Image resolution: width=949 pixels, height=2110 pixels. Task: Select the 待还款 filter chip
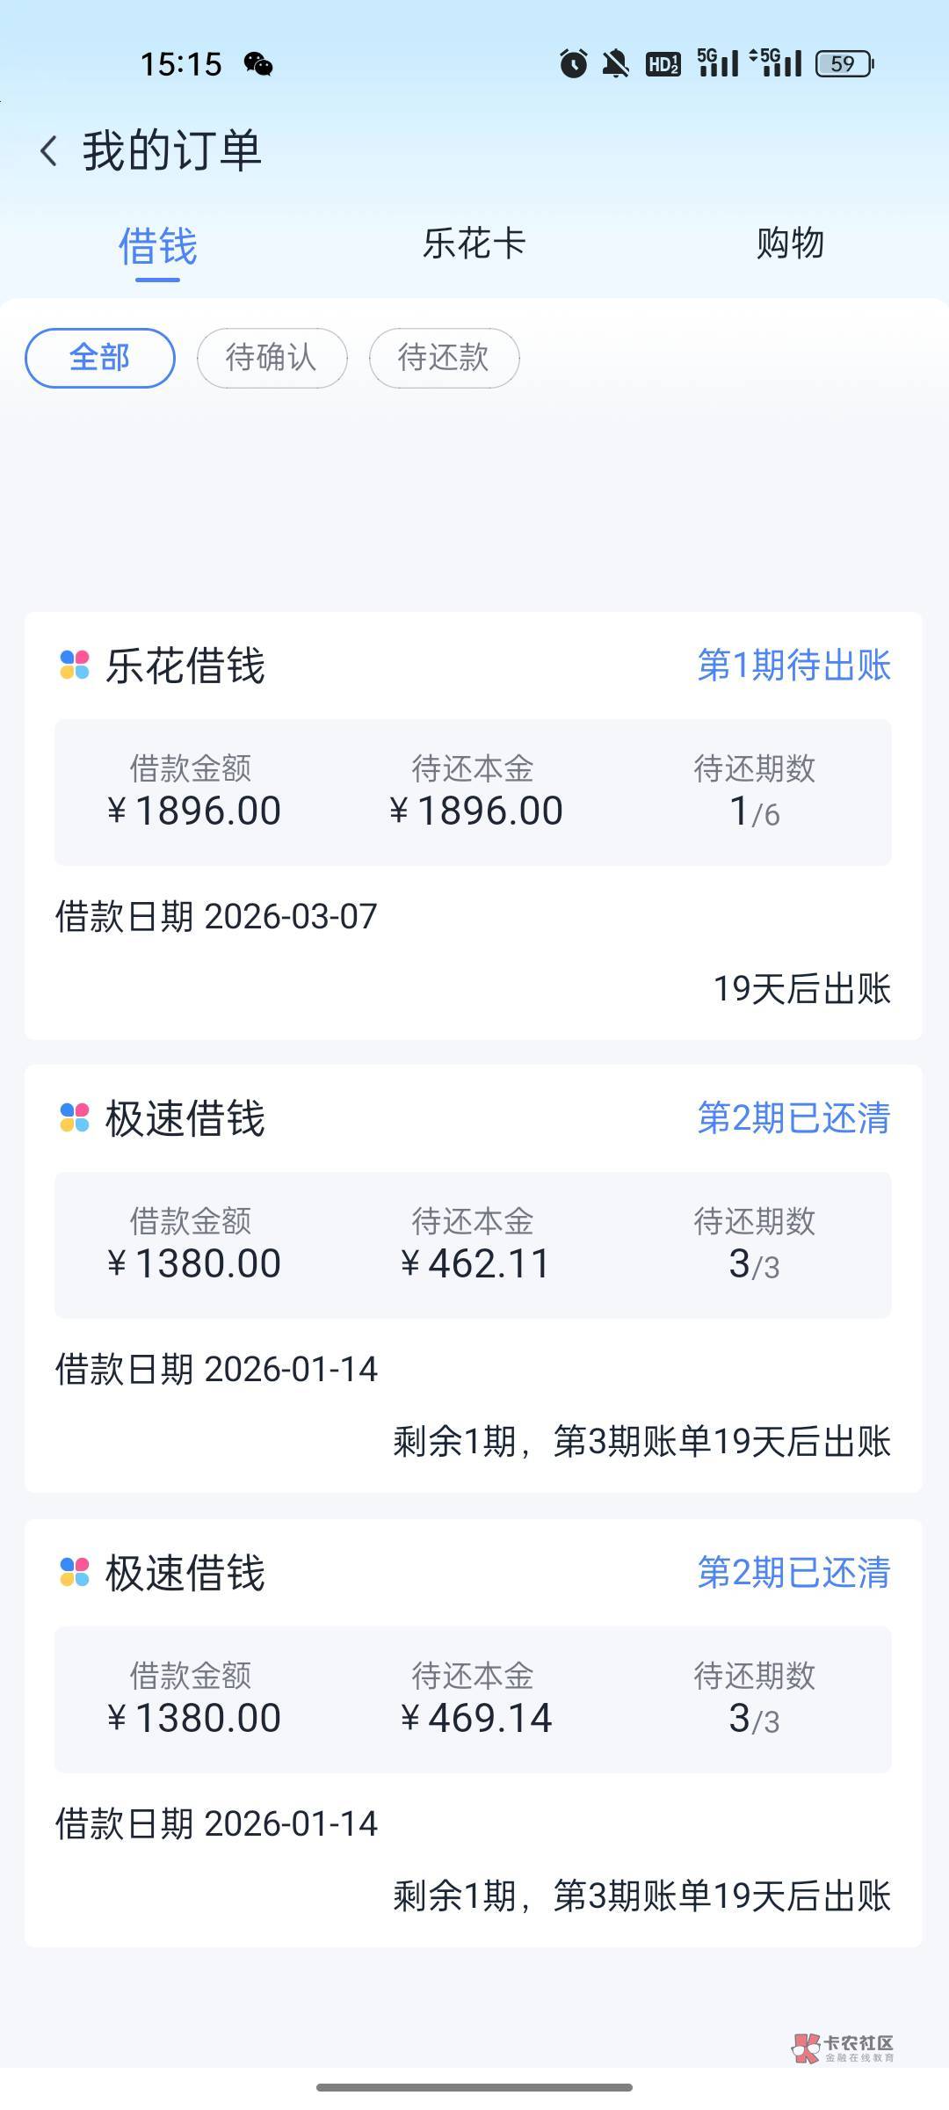(x=444, y=358)
